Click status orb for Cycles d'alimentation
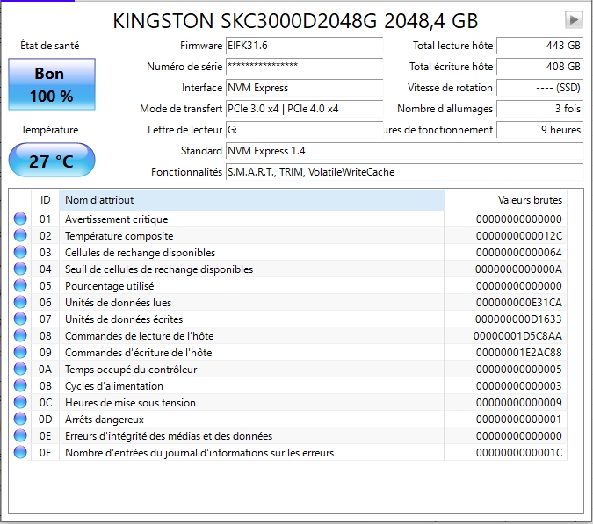This screenshot has height=524, width=593. click(20, 386)
